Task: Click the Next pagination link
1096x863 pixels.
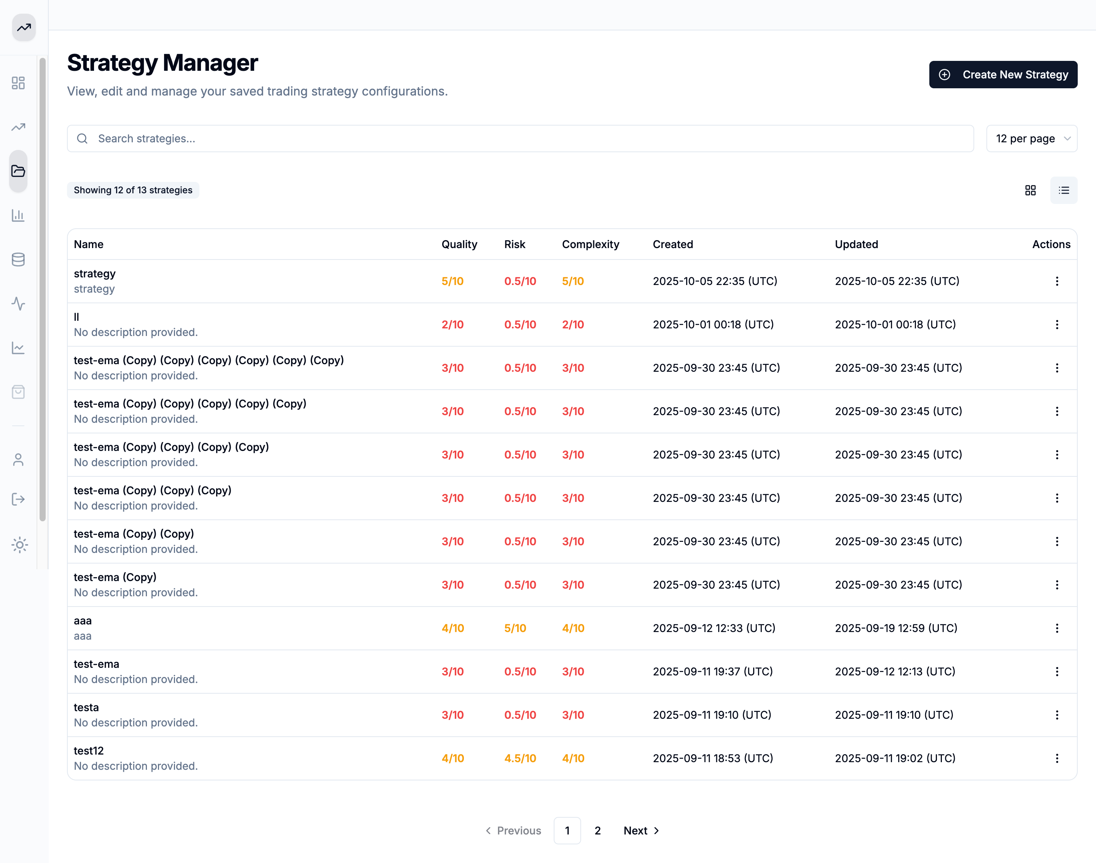Action: pyautogui.click(x=641, y=831)
